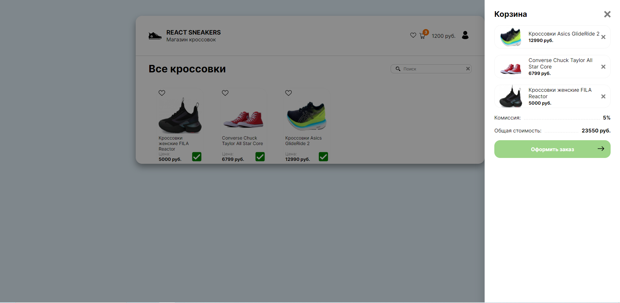The height and width of the screenshot is (303, 620).
Task: Click 5000 руб. price in cart
Action: click(x=540, y=103)
